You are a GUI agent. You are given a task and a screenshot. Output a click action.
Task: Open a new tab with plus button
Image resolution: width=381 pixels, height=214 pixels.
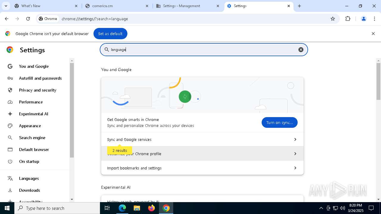coord(299,6)
